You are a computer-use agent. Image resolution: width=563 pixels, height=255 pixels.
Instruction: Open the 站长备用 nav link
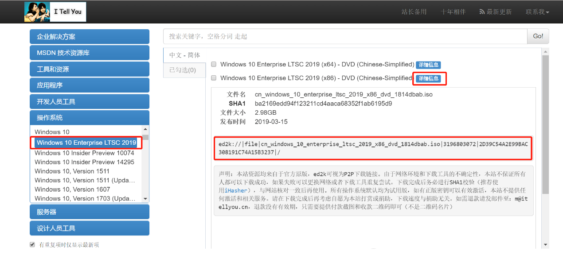click(x=414, y=12)
